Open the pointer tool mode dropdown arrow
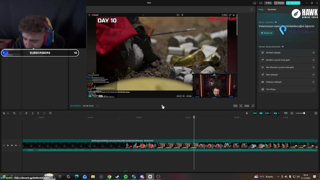Image resolution: width=320 pixels, height=180 pixels. 8,113
